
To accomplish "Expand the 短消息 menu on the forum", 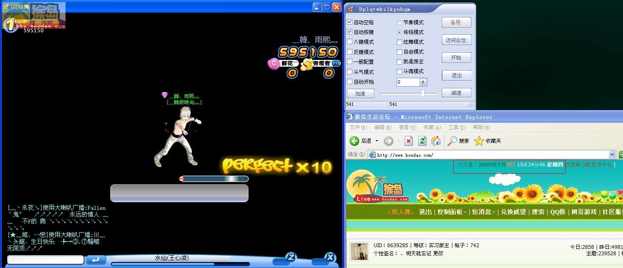I will pyautogui.click(x=483, y=212).
